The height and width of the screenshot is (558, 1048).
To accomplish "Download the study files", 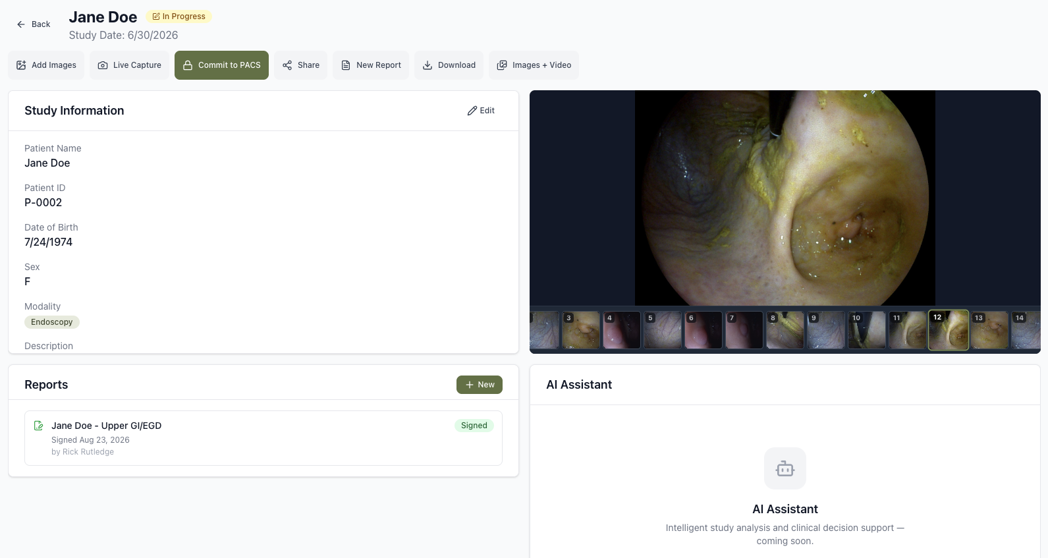I will (449, 65).
